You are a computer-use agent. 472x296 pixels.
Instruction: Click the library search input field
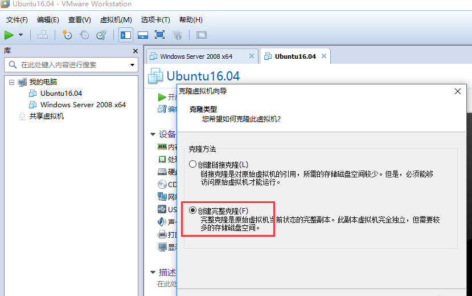click(71, 65)
